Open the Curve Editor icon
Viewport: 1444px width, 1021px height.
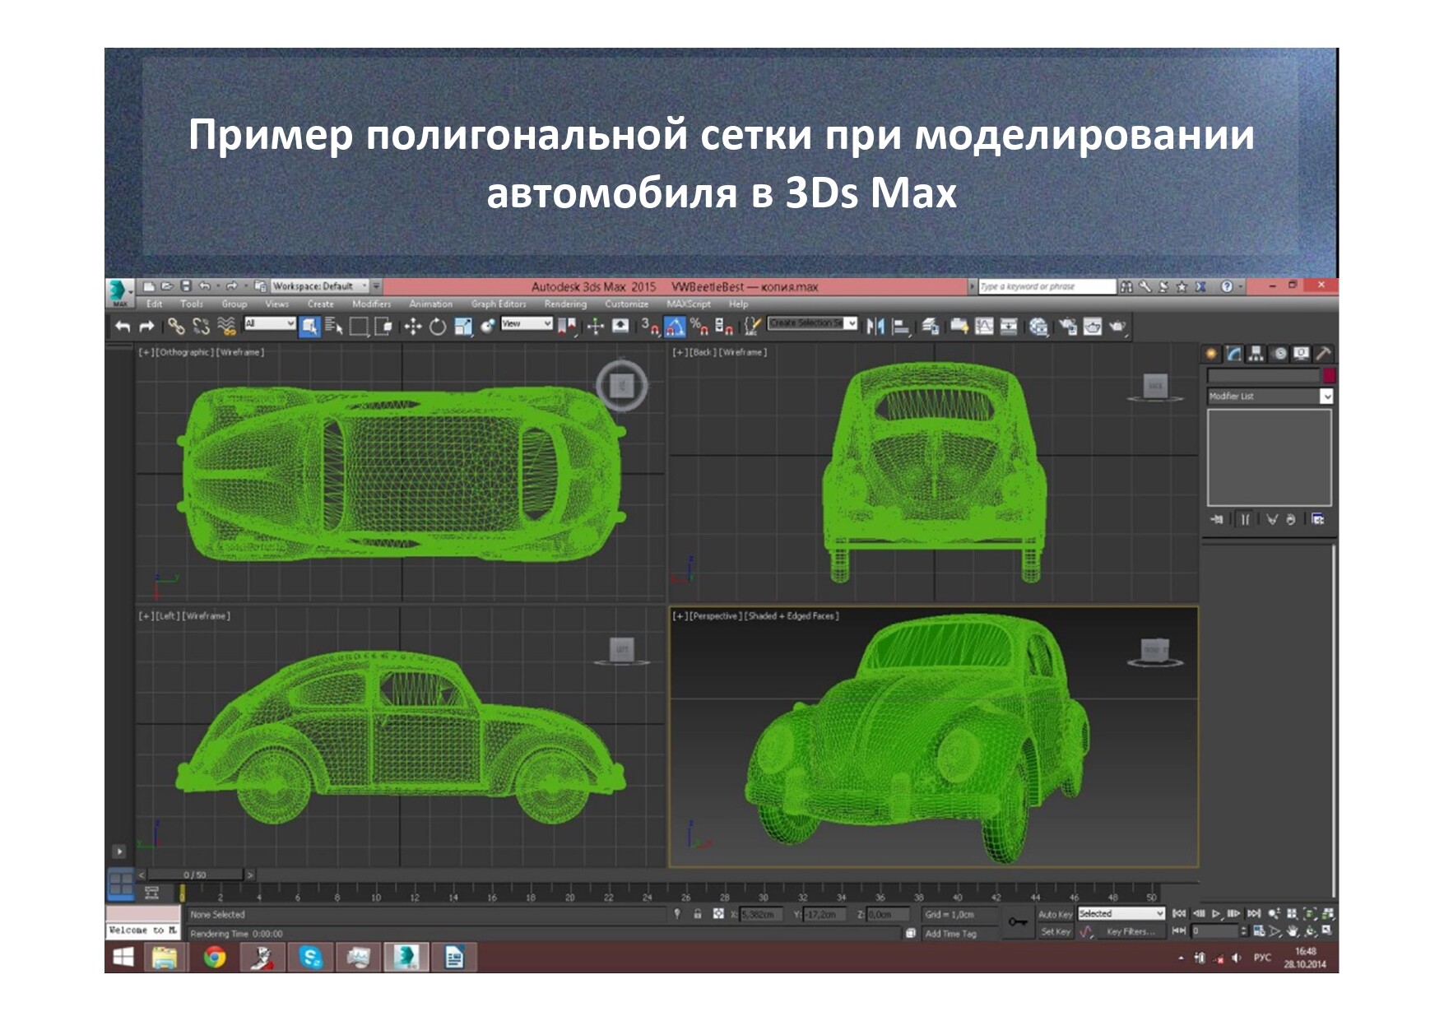[984, 327]
